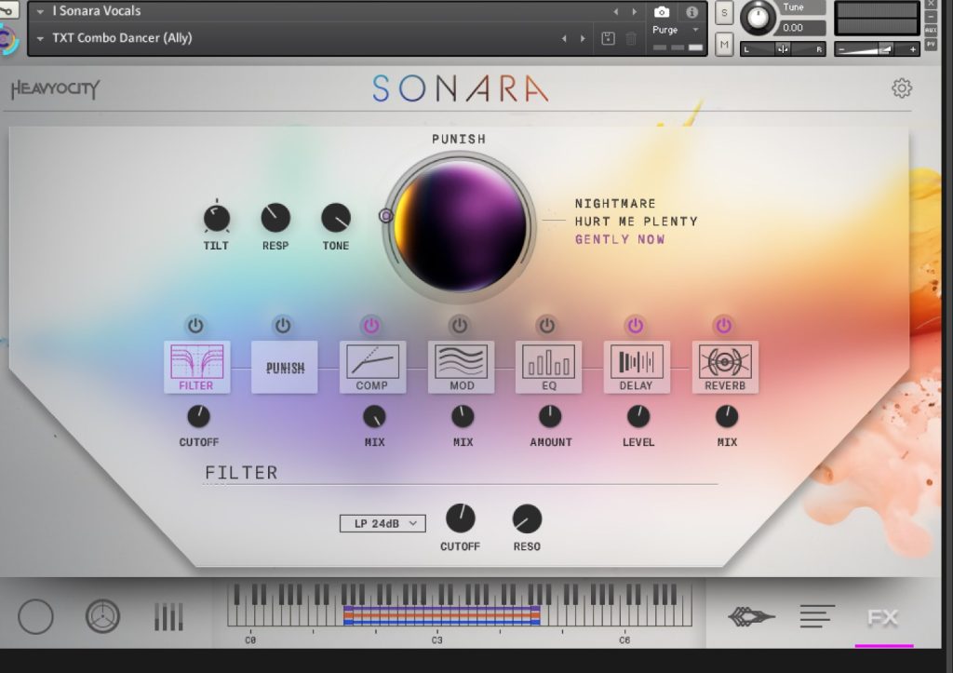Click the Solo S button
The width and height of the screenshot is (953, 673).
[724, 14]
